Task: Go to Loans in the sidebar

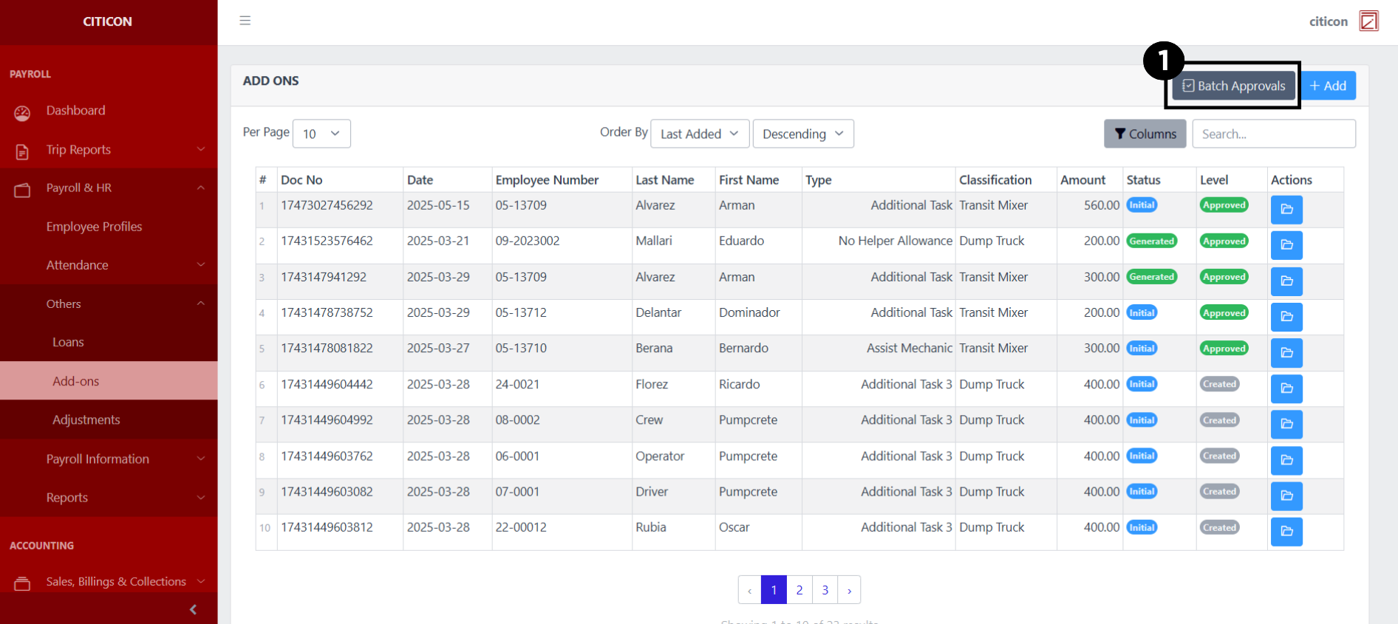Action: coord(68,343)
